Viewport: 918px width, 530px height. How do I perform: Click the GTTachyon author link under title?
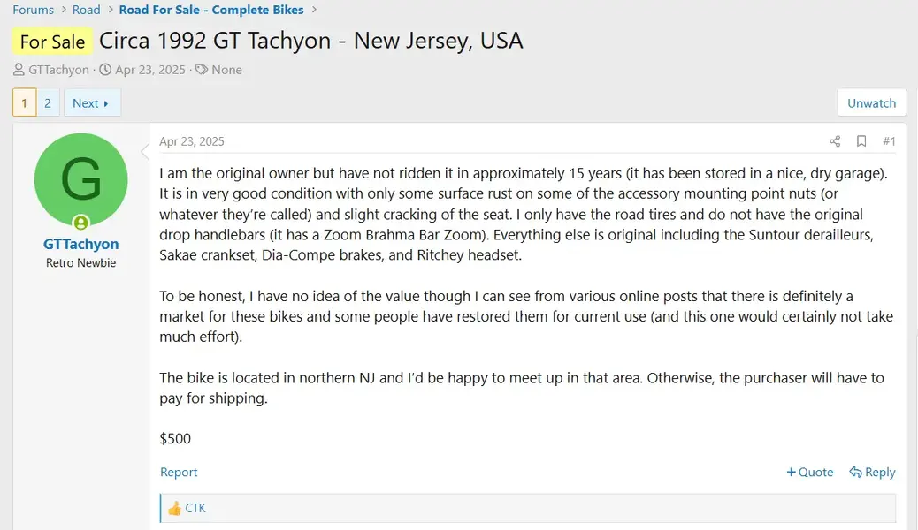[58, 70]
